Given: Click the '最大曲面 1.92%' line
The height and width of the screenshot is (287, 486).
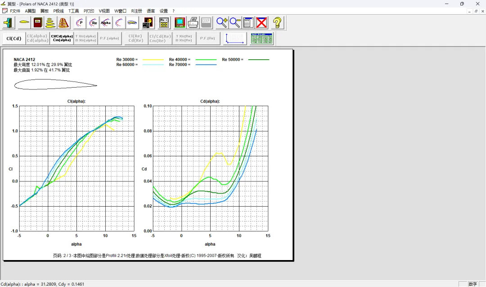Looking at the screenshot, I should pyautogui.click(x=41, y=70).
